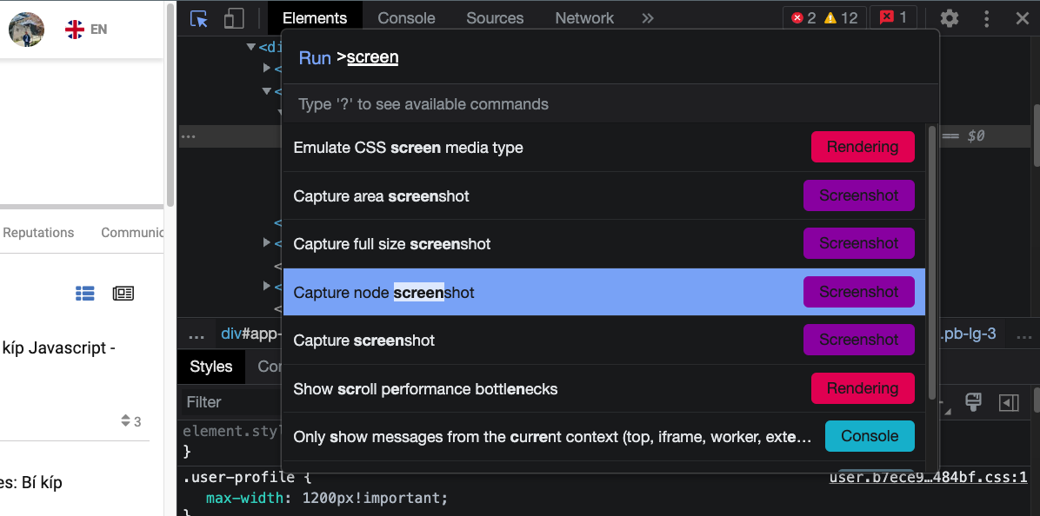Click the Screenshot button beside Capture area screenshot
The width and height of the screenshot is (1040, 516).
858,195
